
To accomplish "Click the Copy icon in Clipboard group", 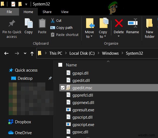I will (x=29, y=23).
